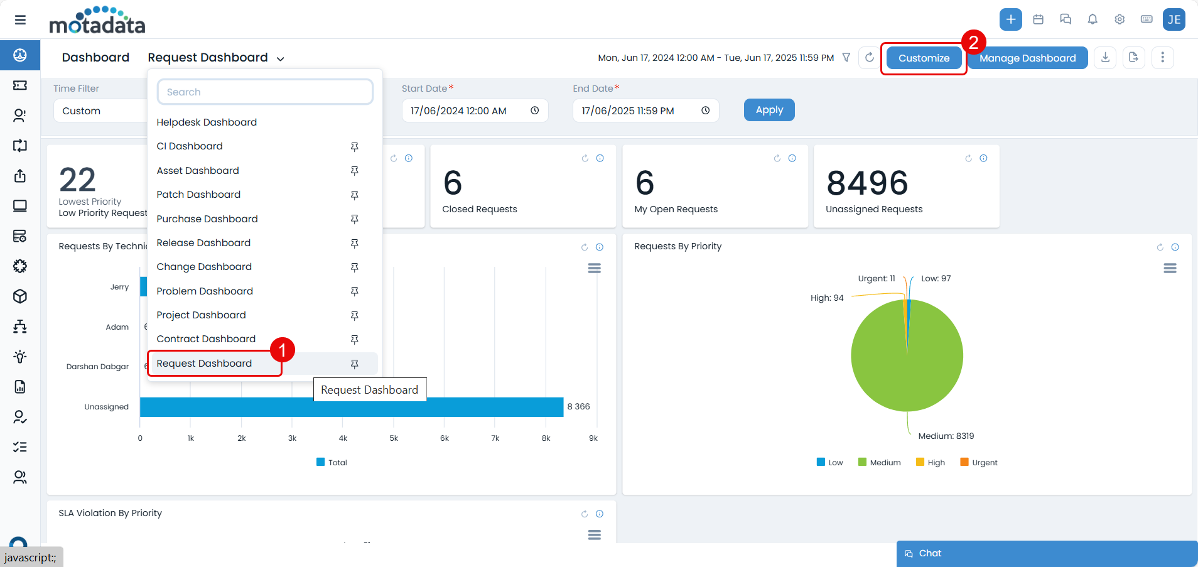
Task: Select Change Dashboard from the list
Action: pyautogui.click(x=204, y=267)
